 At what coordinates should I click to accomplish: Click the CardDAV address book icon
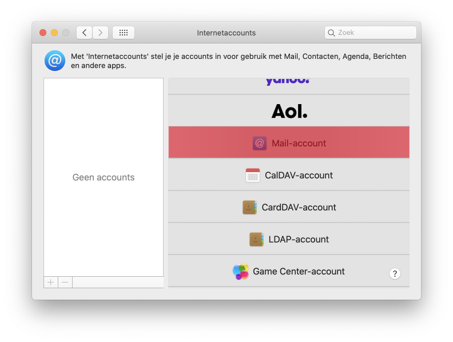tap(249, 208)
